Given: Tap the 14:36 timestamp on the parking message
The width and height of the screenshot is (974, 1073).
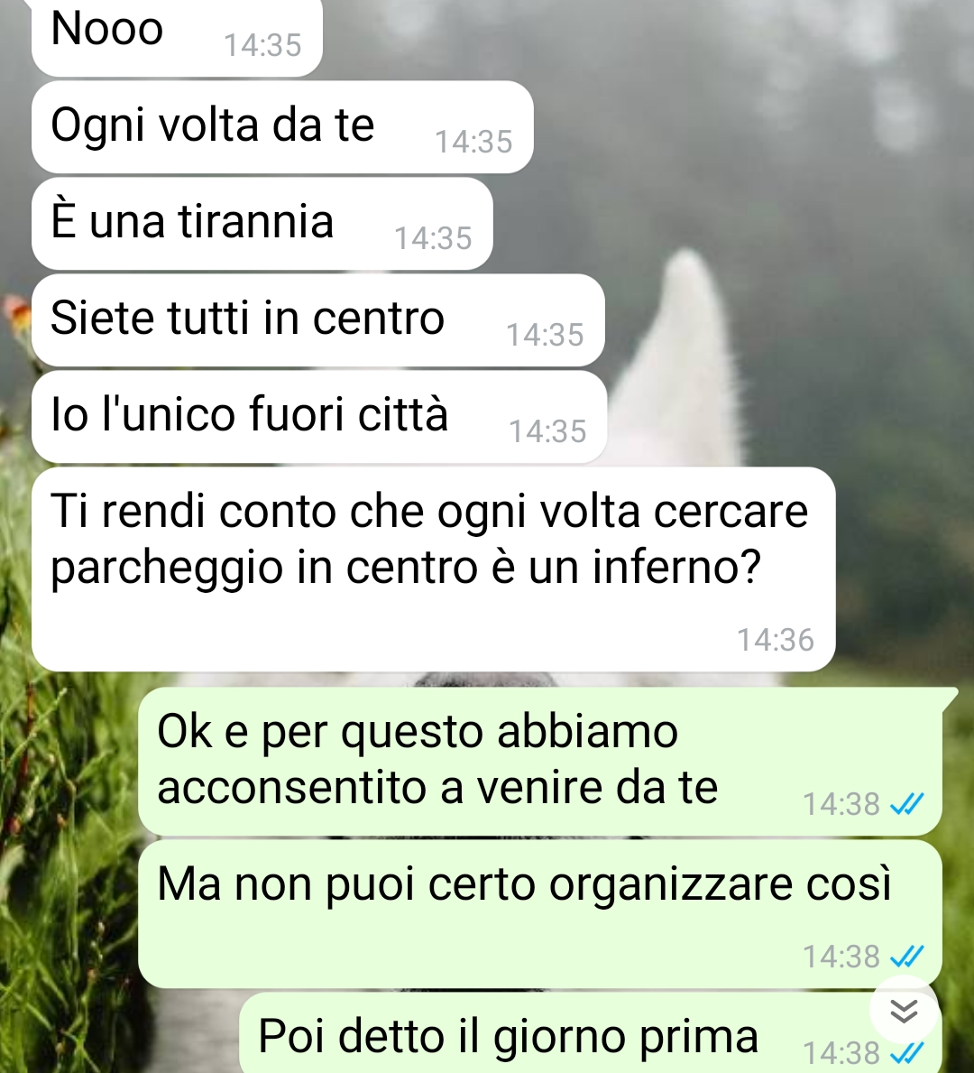Looking at the screenshot, I should coord(776,641).
